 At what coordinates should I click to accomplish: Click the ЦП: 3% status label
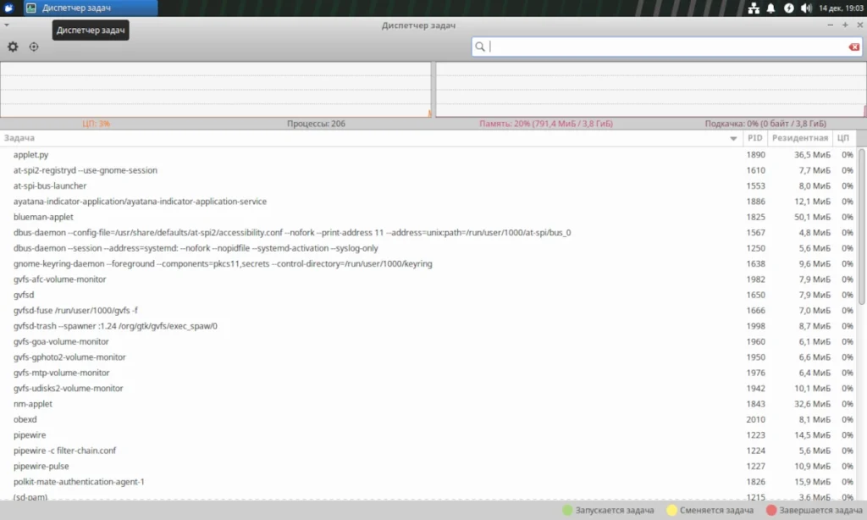[x=97, y=124]
